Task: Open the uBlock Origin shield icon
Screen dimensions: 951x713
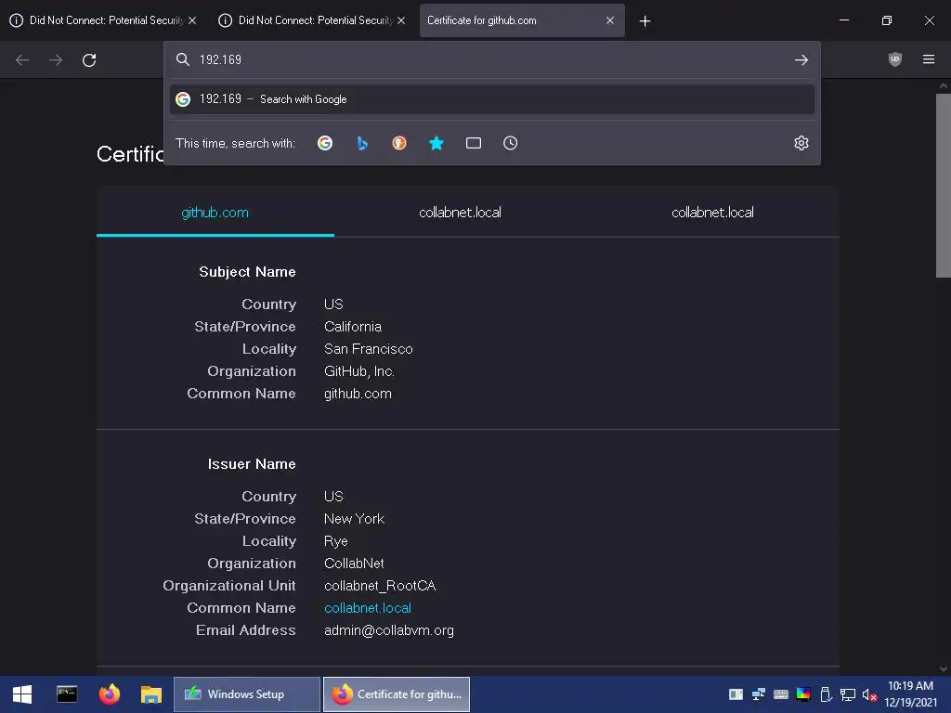Action: (894, 59)
